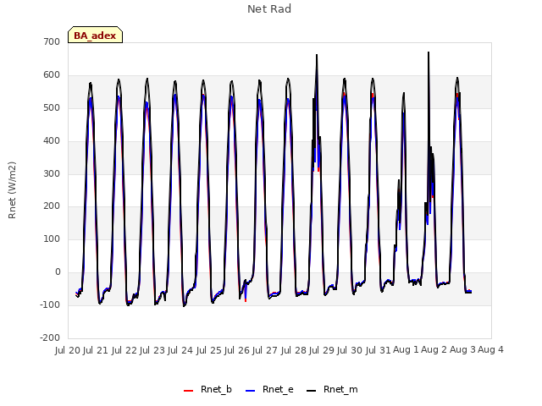Toggle the Rnet_b legend entry
This screenshot has height=406, width=542.
[207, 390]
